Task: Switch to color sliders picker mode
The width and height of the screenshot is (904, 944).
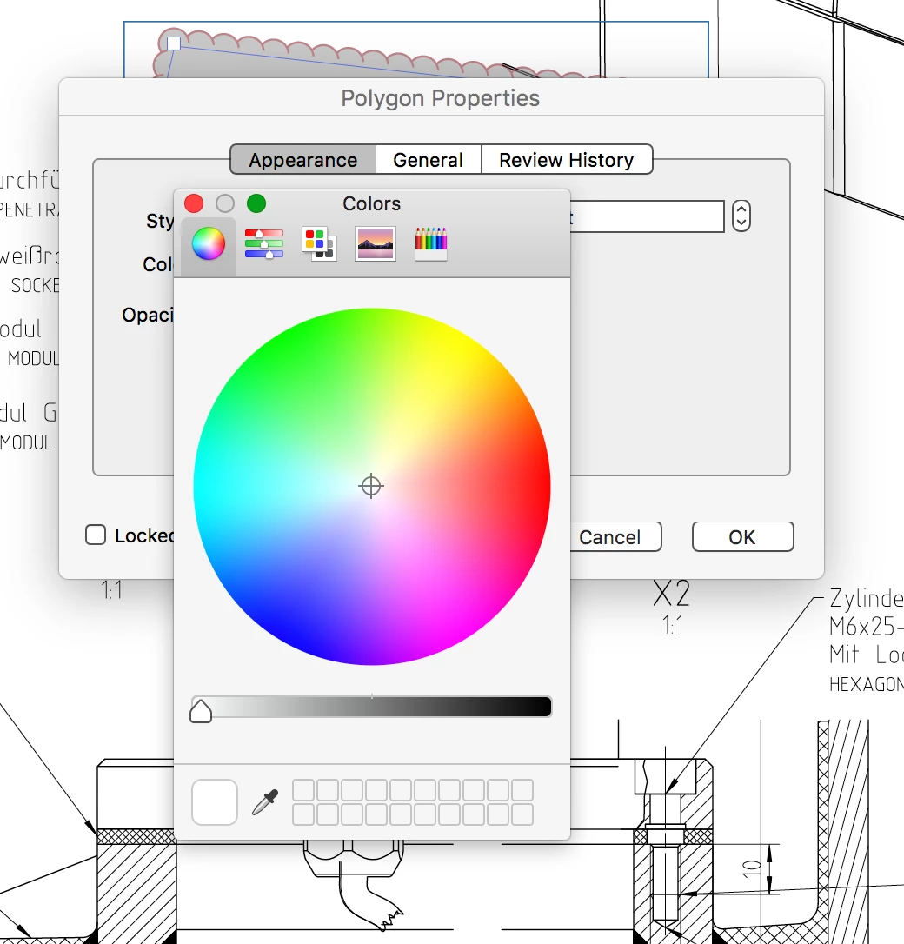Action: [263, 244]
